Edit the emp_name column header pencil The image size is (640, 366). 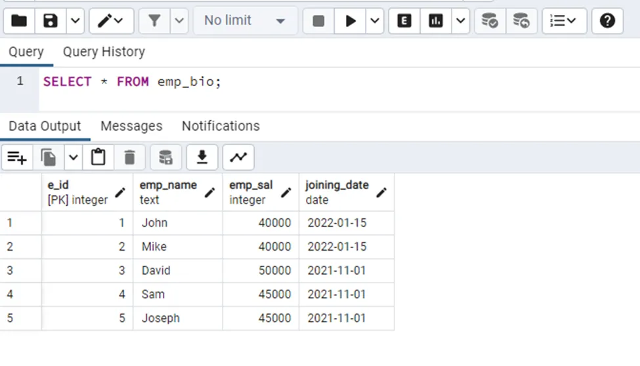point(210,192)
